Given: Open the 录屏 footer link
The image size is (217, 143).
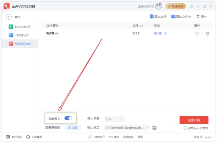Looking at the screenshot, I should [x=140, y=137].
